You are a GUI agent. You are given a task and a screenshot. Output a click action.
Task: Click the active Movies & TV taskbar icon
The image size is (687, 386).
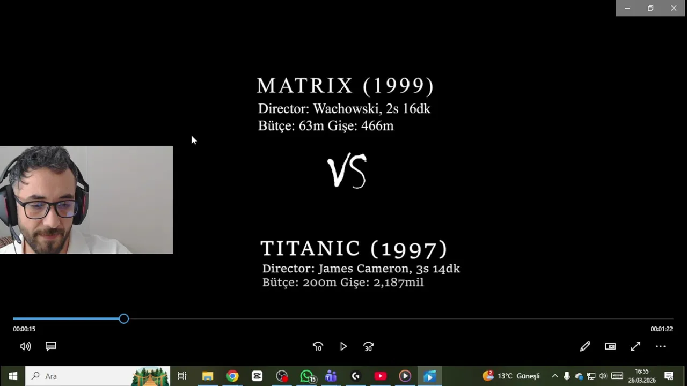[x=429, y=376]
